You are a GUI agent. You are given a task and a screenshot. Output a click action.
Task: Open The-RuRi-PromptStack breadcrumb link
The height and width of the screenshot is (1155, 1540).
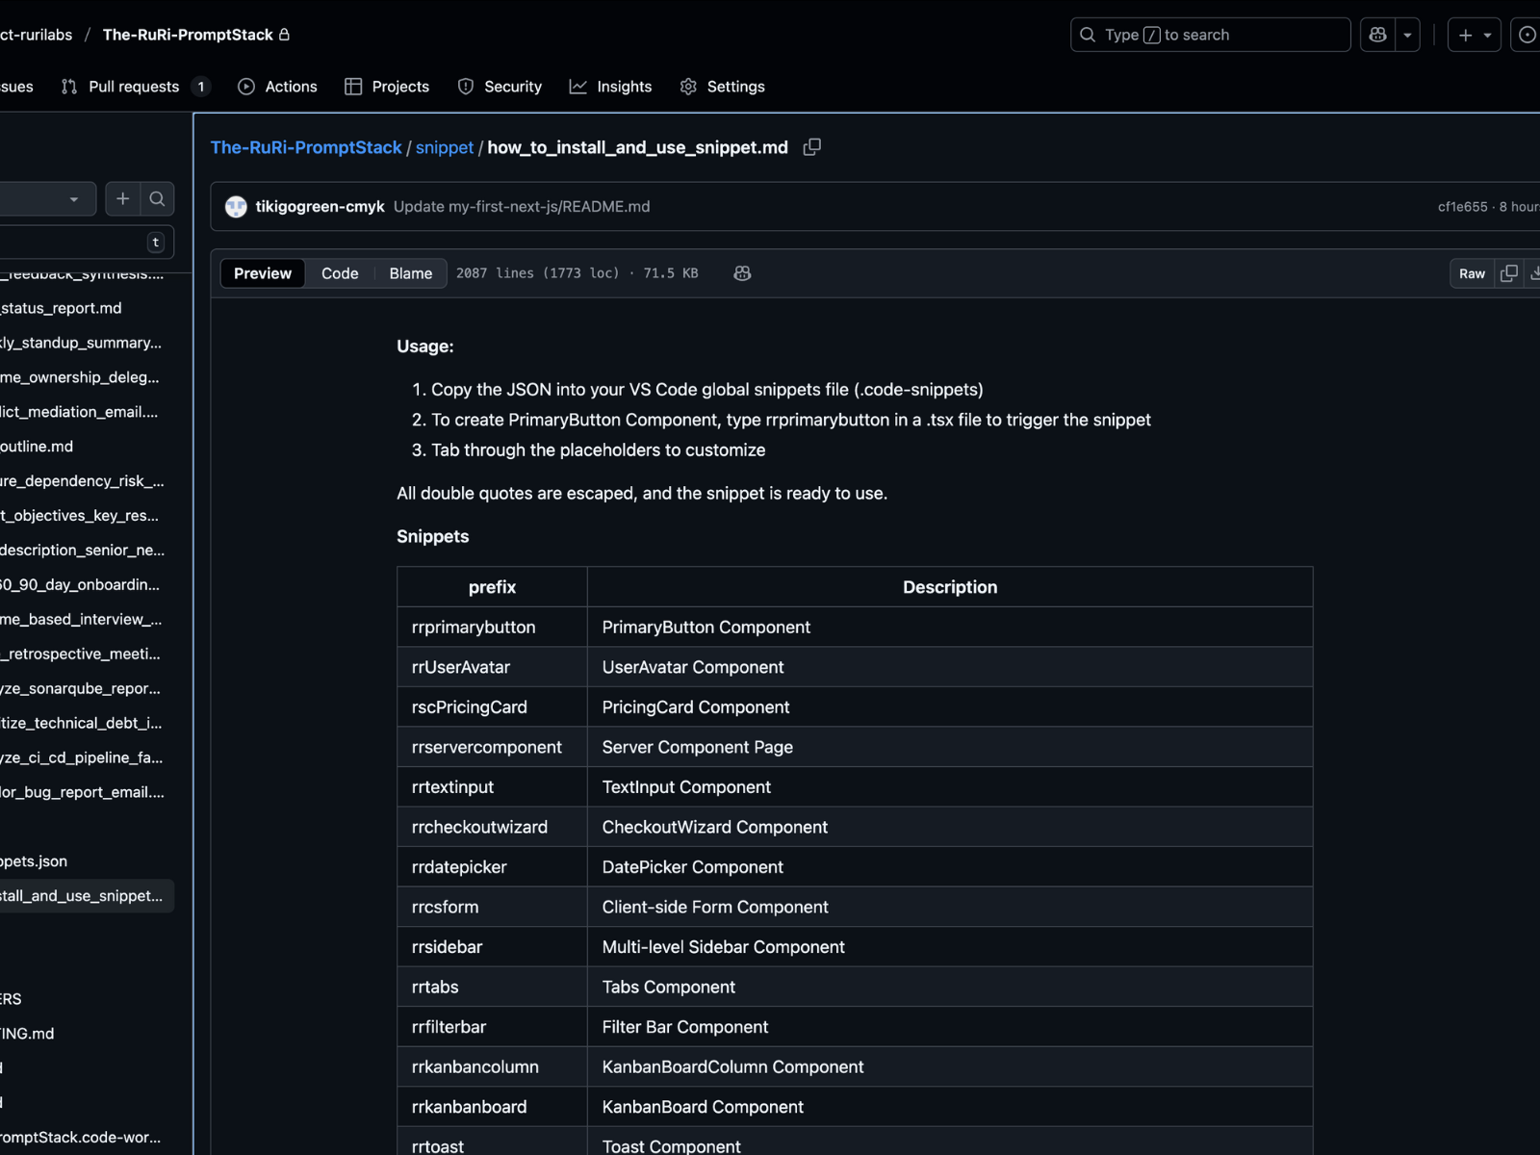coord(306,147)
